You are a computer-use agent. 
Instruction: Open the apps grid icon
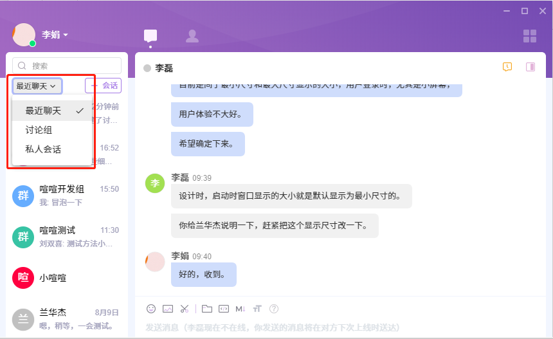tap(529, 36)
